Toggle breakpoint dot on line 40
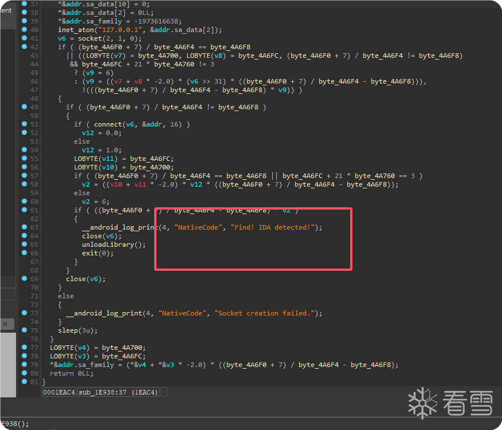Screen dimensions: 502x430 pos(24,29)
